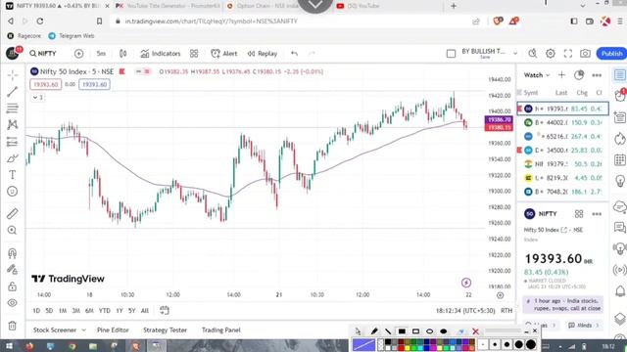The image size is (627, 352).
Task: Open notifications bell in right sidebar
Action: pyautogui.click(x=620, y=291)
